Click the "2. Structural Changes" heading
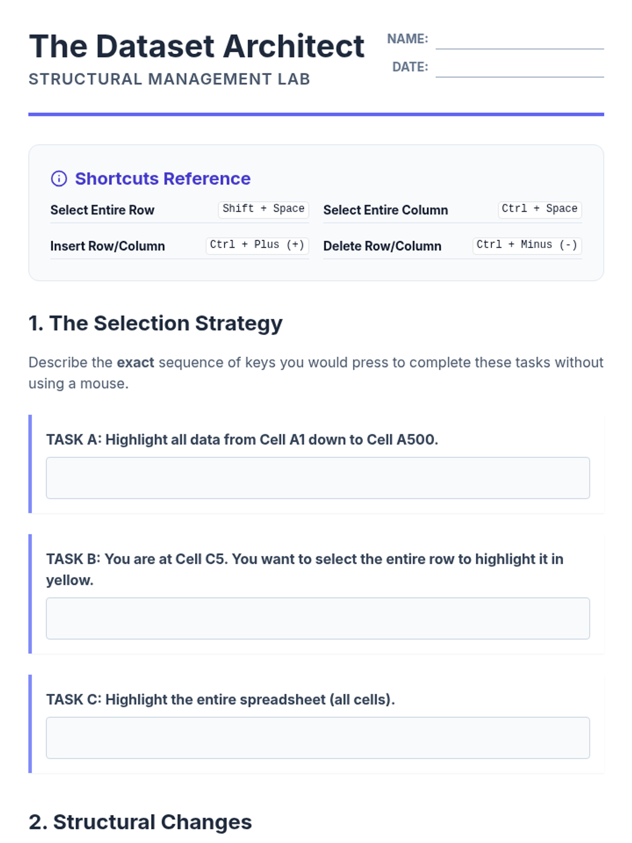This screenshot has height=843, width=632. tap(140, 822)
